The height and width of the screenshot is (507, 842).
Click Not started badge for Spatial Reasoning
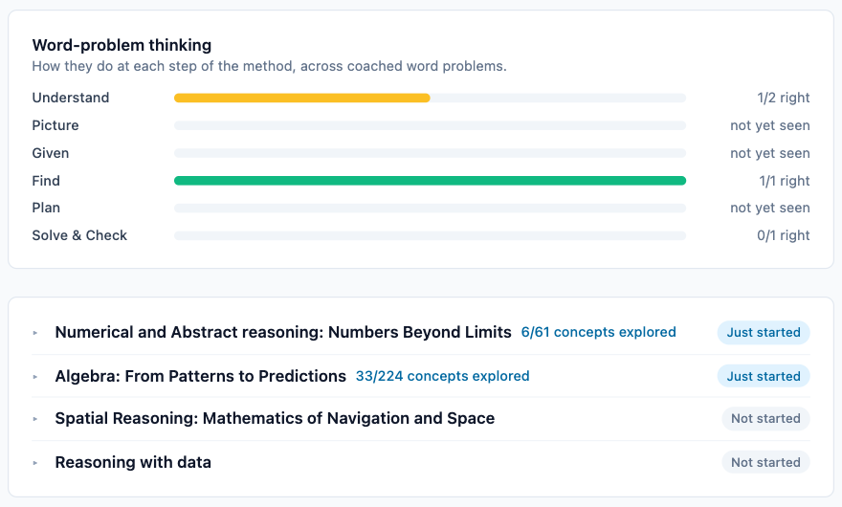(x=765, y=418)
